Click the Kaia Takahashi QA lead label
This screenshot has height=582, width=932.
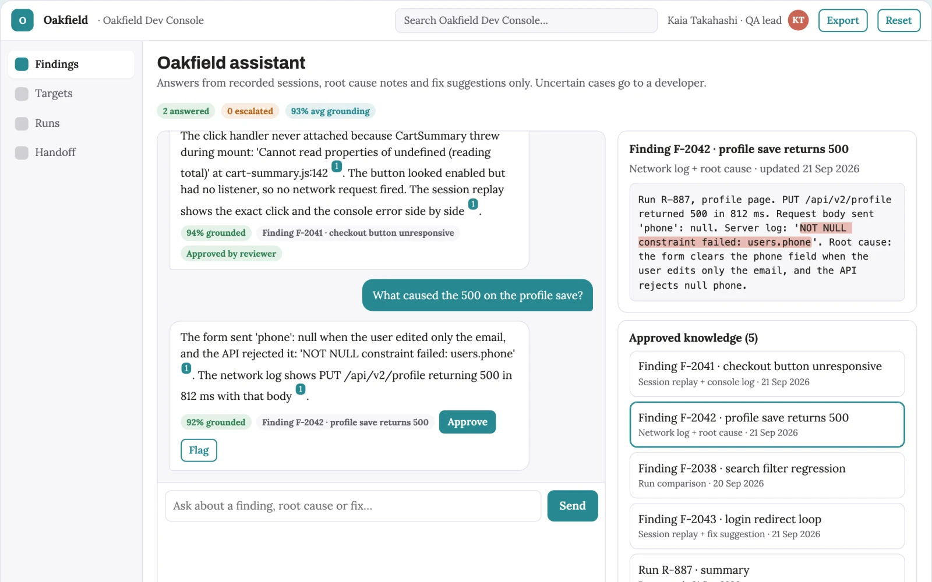coord(724,20)
